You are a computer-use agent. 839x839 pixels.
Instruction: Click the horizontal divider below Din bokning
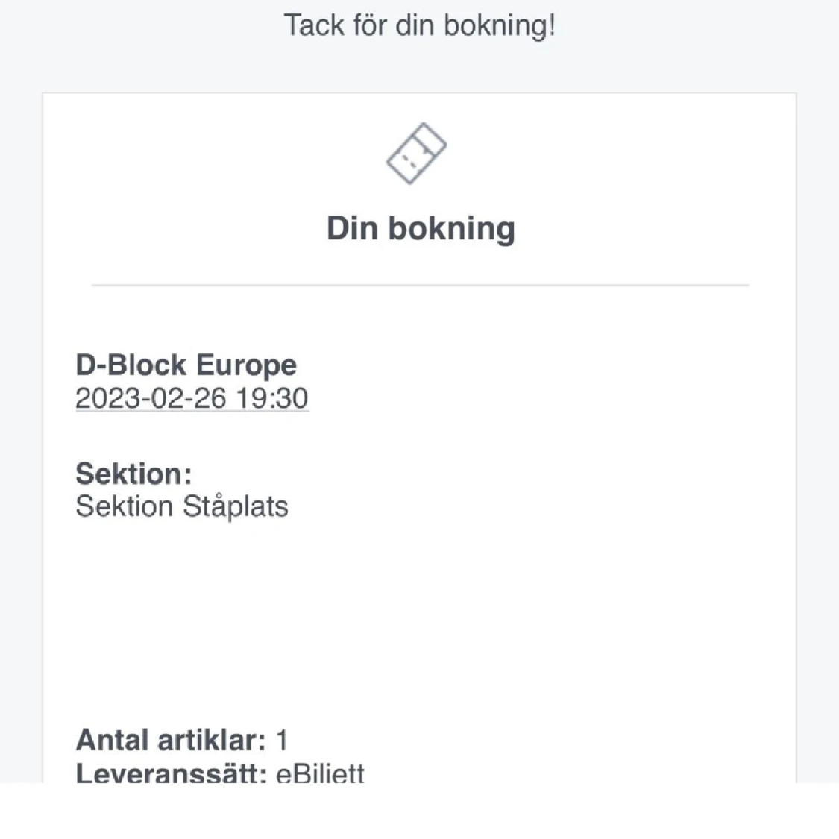point(420,285)
